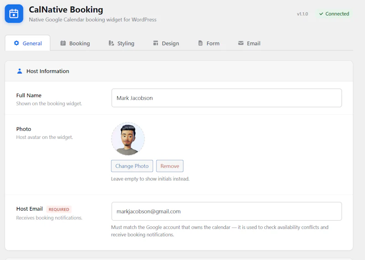Open the Styling tab
Viewport: 365px width, 260px height.
click(x=121, y=43)
